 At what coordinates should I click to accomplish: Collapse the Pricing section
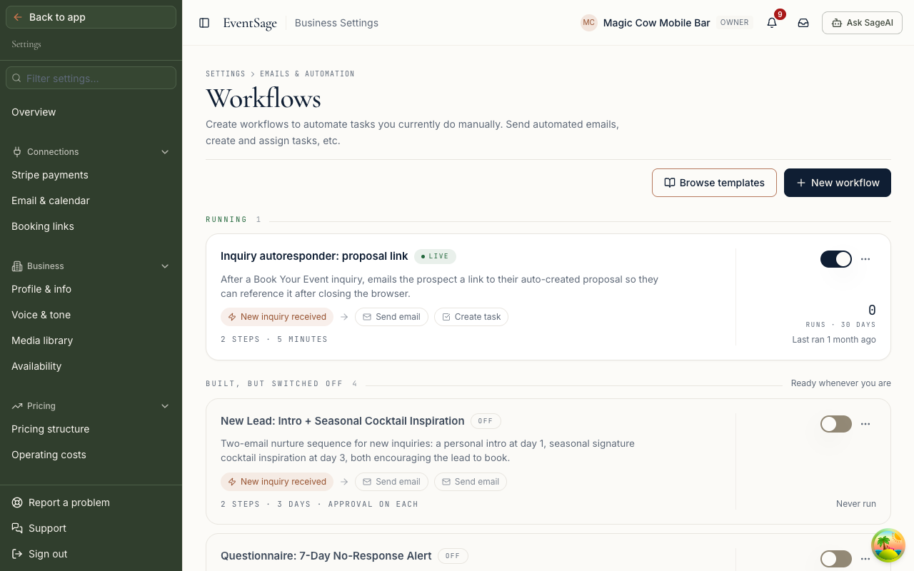click(91, 406)
